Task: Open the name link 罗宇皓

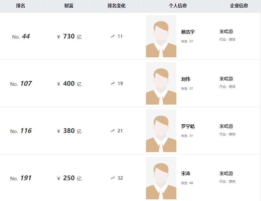Action: [x=188, y=126]
